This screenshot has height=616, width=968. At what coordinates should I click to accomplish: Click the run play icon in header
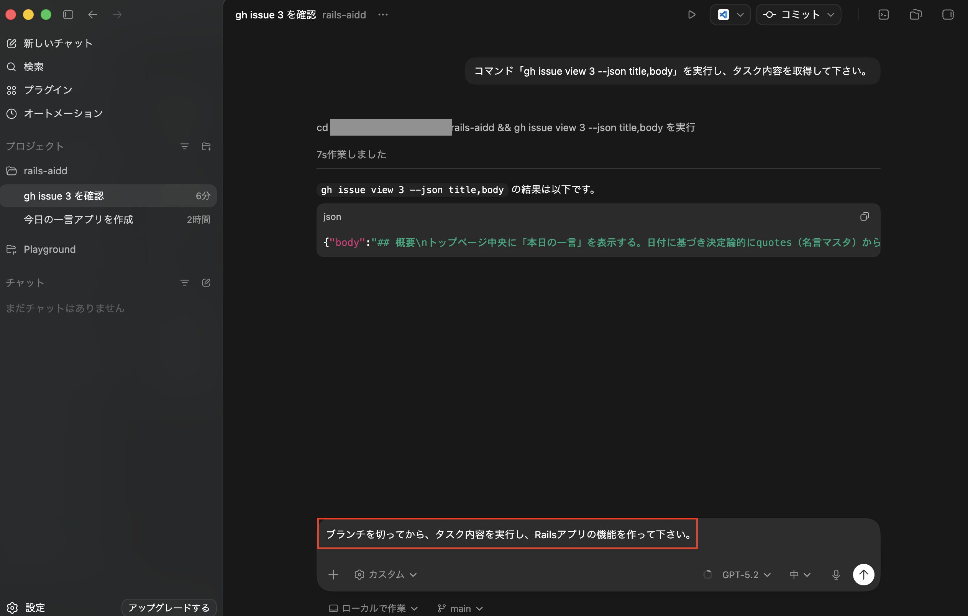(691, 15)
